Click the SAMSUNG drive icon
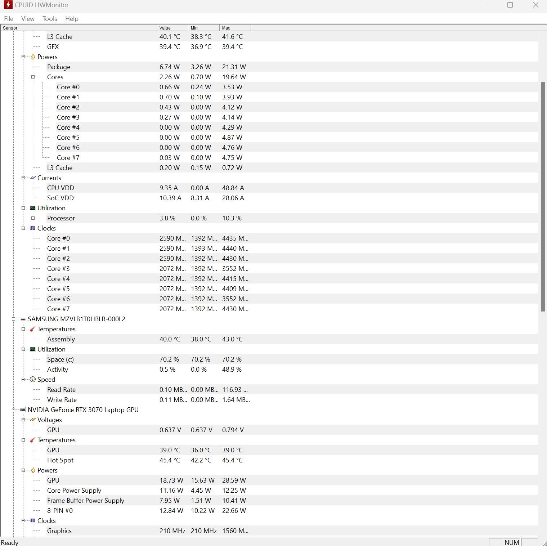This screenshot has width=547, height=546. (23, 319)
